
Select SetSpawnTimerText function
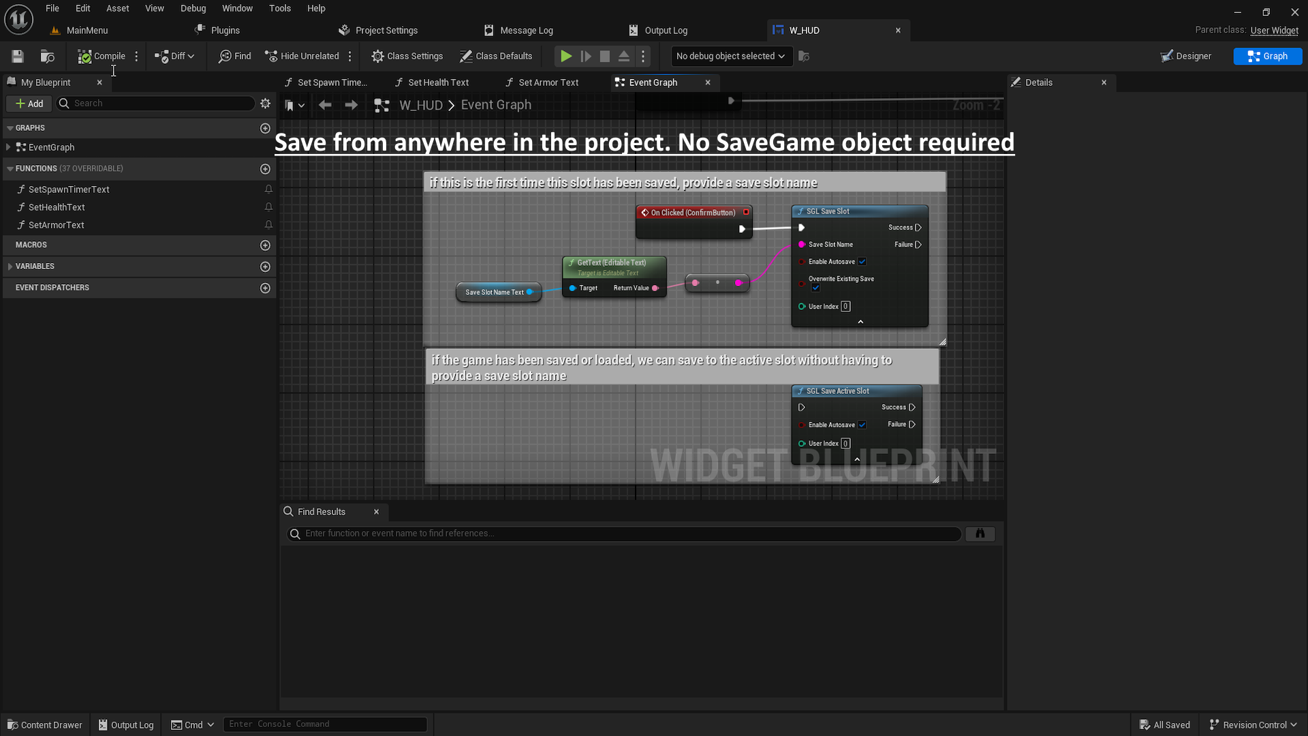tap(69, 189)
